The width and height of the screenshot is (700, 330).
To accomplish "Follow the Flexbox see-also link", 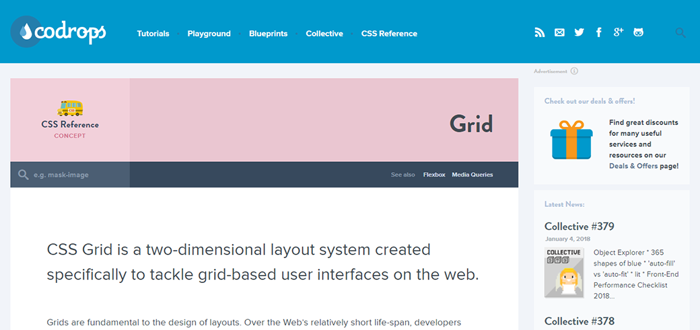I will [x=434, y=175].
